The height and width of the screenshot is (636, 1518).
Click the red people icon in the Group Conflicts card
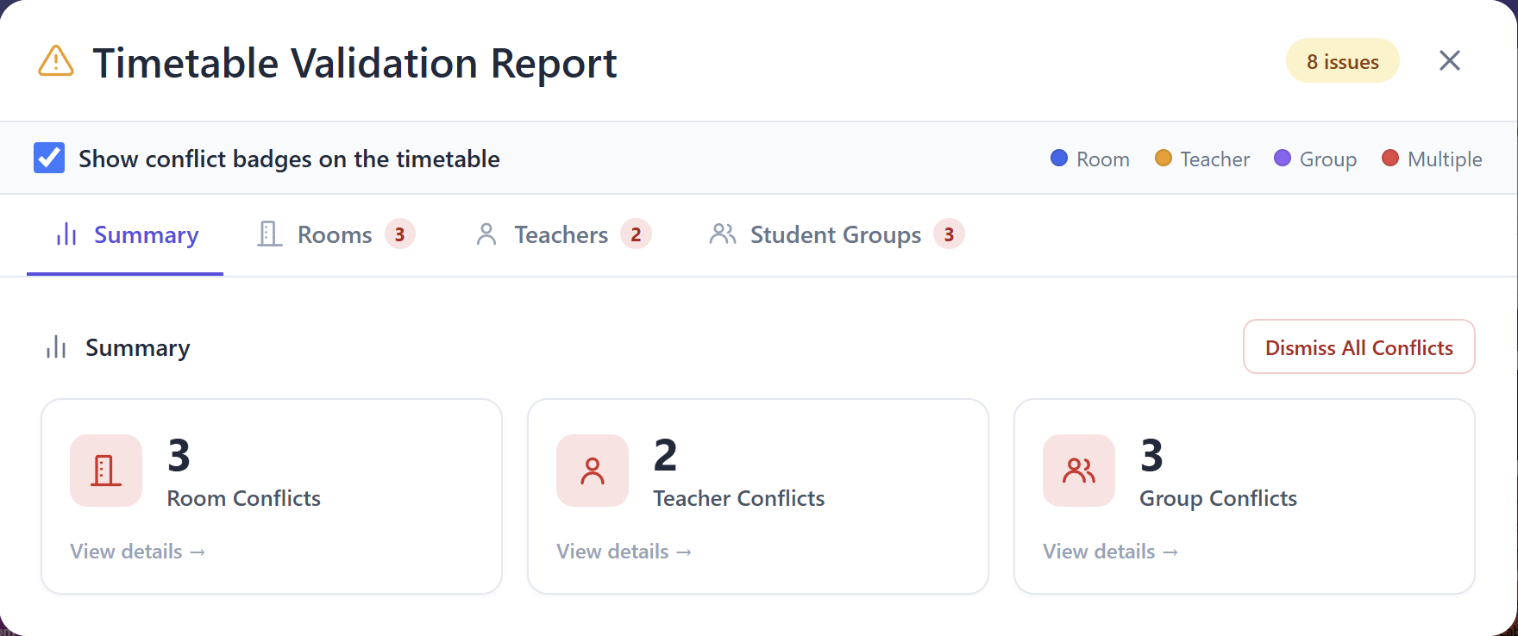point(1079,471)
